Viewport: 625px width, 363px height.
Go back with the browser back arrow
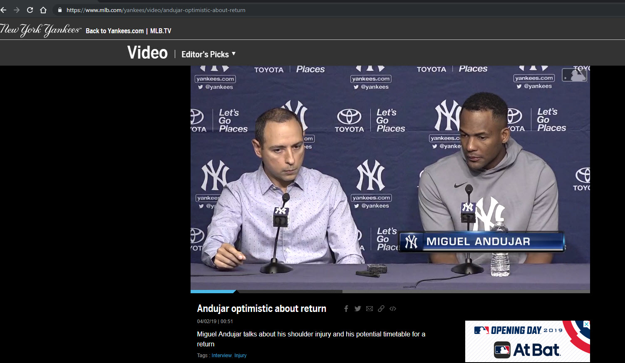3,10
